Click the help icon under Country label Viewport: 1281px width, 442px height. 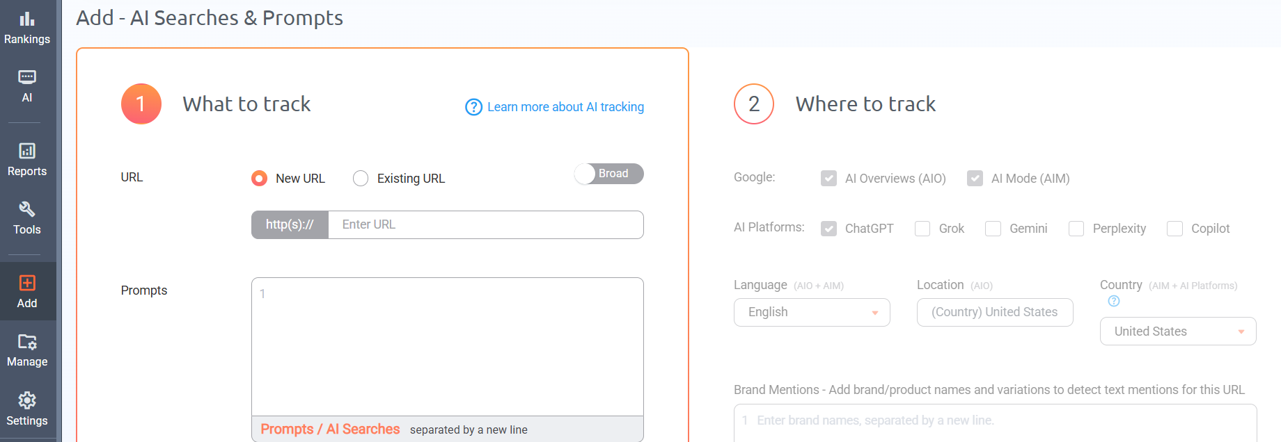pos(1114,301)
